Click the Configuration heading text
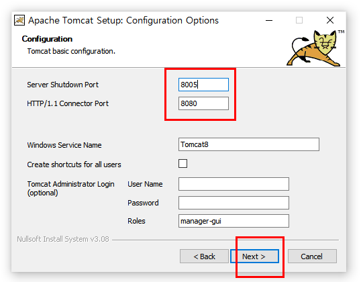 click(x=47, y=39)
